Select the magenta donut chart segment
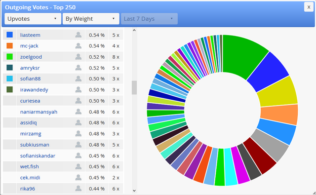 (x=240, y=165)
